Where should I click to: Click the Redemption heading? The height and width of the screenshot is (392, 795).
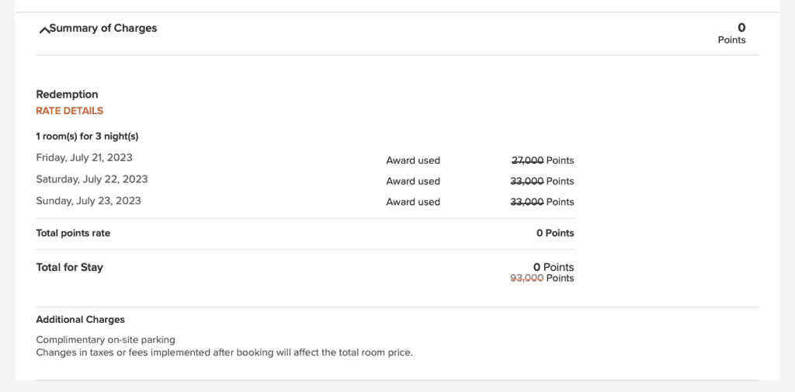point(67,95)
